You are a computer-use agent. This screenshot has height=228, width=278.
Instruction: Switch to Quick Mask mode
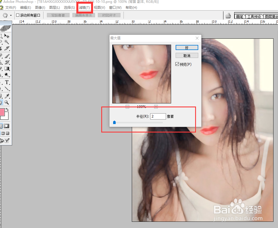pos(7,126)
